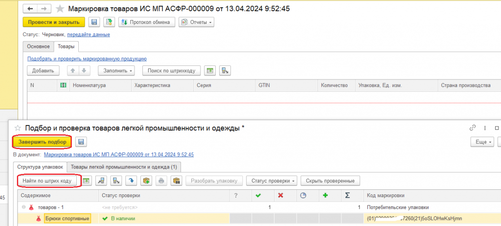Copy link to the Подбор window via chain icon

pyautogui.click(x=473, y=128)
